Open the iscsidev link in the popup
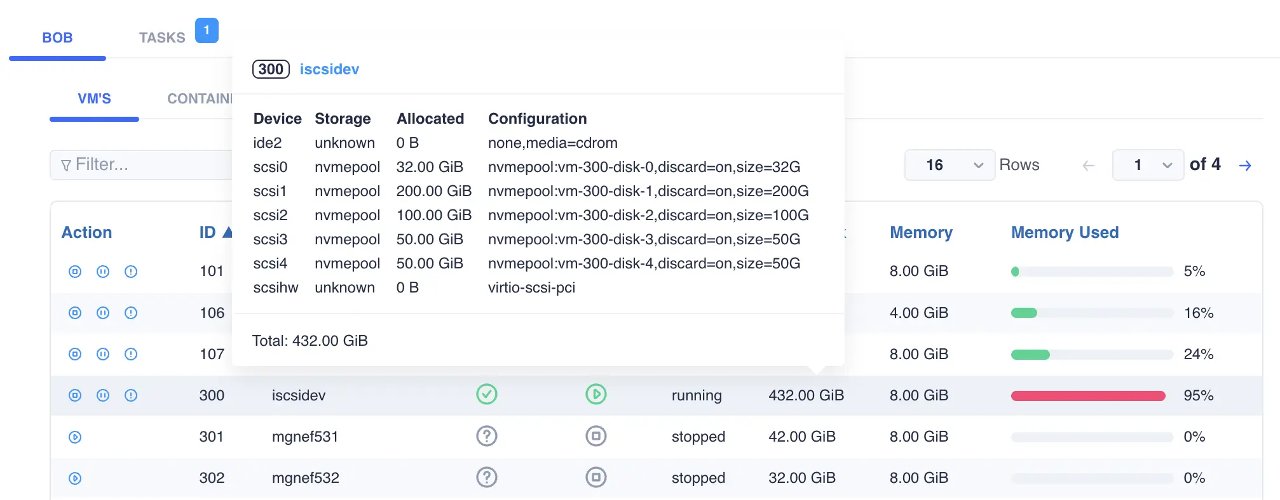The image size is (1280, 500). tap(329, 69)
